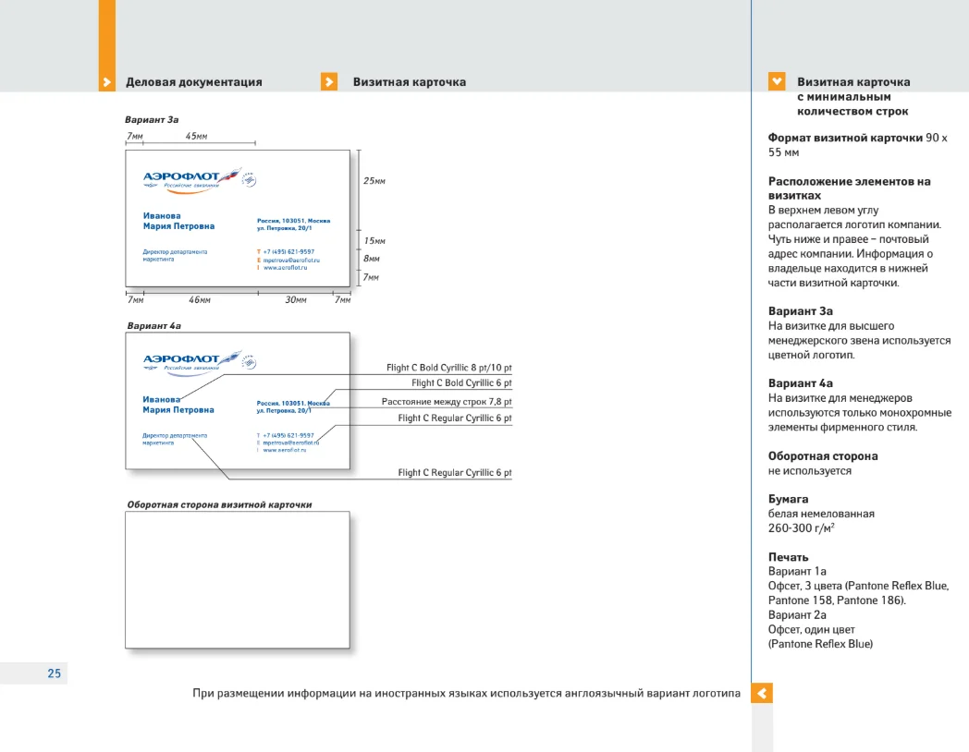Image resolution: width=969 pixels, height=752 pixels.
Task: Click the sidebar heading Расположение элементов на визитках
Action: point(849,188)
